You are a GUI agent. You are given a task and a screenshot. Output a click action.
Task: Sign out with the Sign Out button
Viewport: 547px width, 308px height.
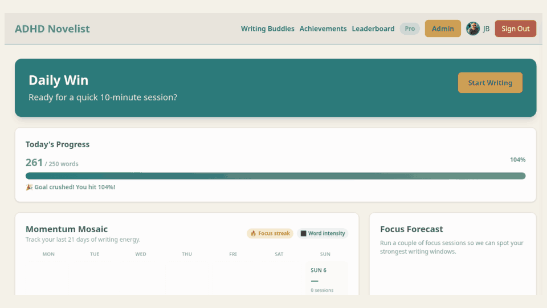[515, 29]
